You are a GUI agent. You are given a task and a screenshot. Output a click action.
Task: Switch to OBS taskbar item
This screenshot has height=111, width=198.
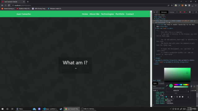click(88, 109)
